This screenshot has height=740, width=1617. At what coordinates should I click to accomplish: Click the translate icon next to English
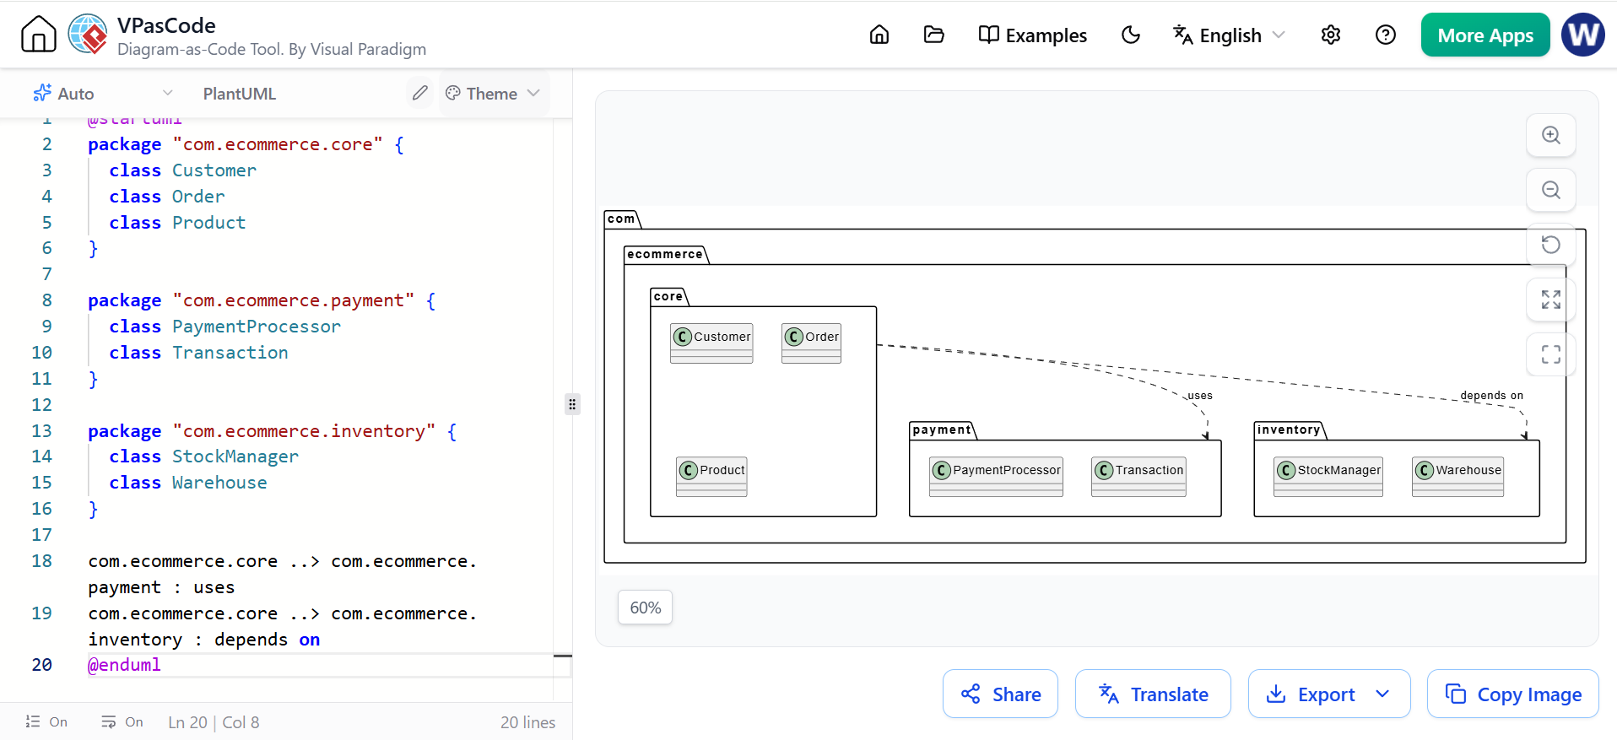(1182, 35)
